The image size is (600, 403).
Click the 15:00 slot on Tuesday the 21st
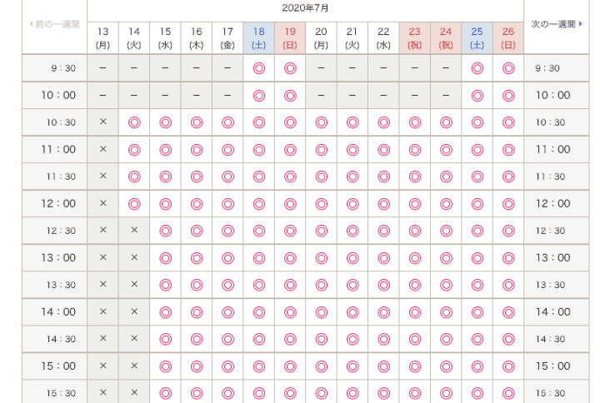coord(352,366)
